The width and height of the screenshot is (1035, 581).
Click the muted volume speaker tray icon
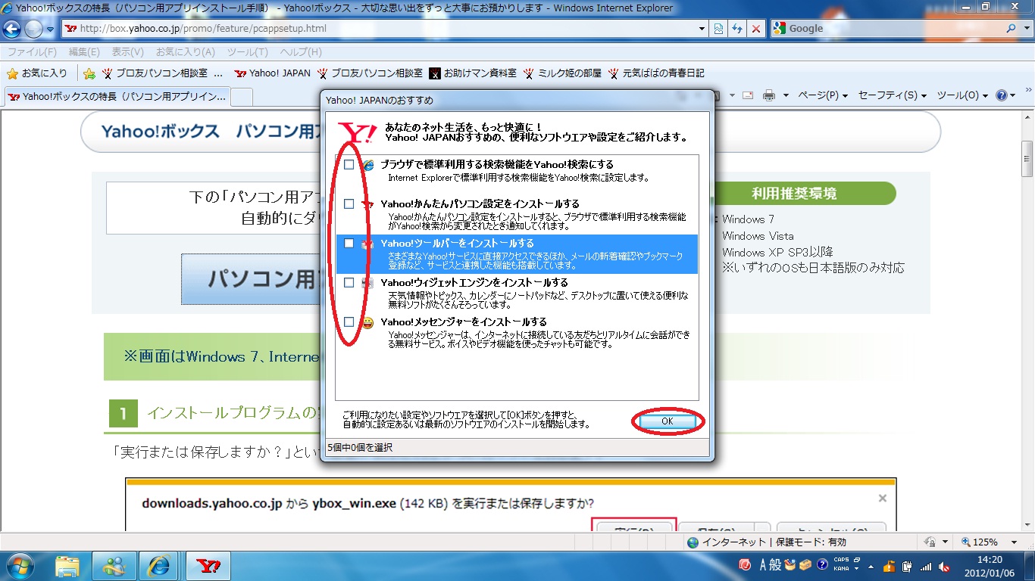point(945,567)
